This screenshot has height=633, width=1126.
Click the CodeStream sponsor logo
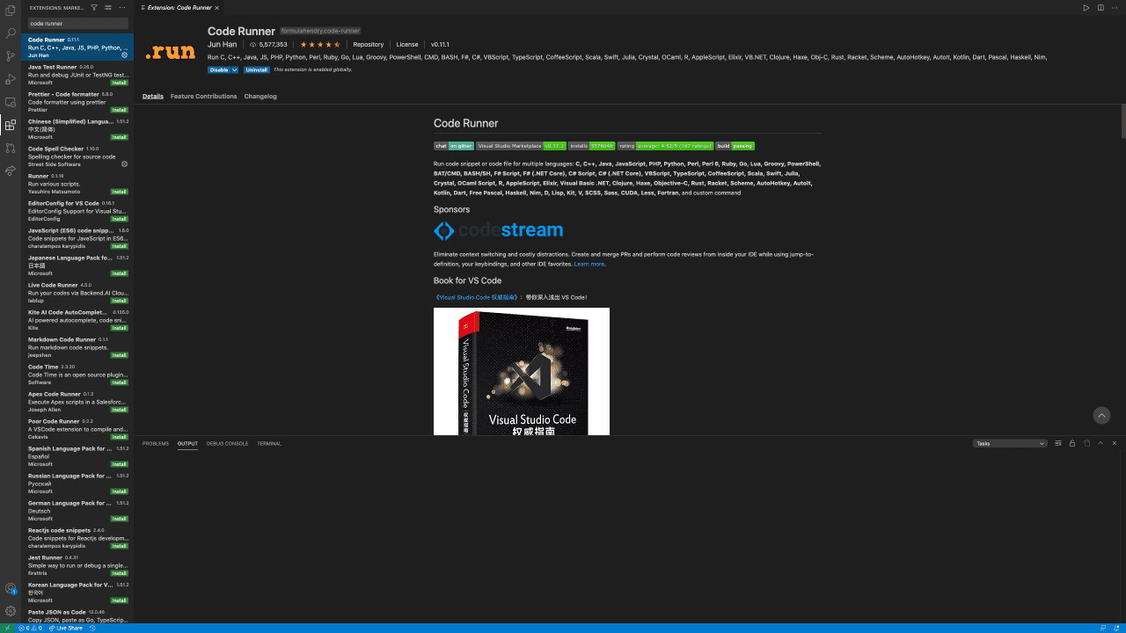tap(498, 230)
